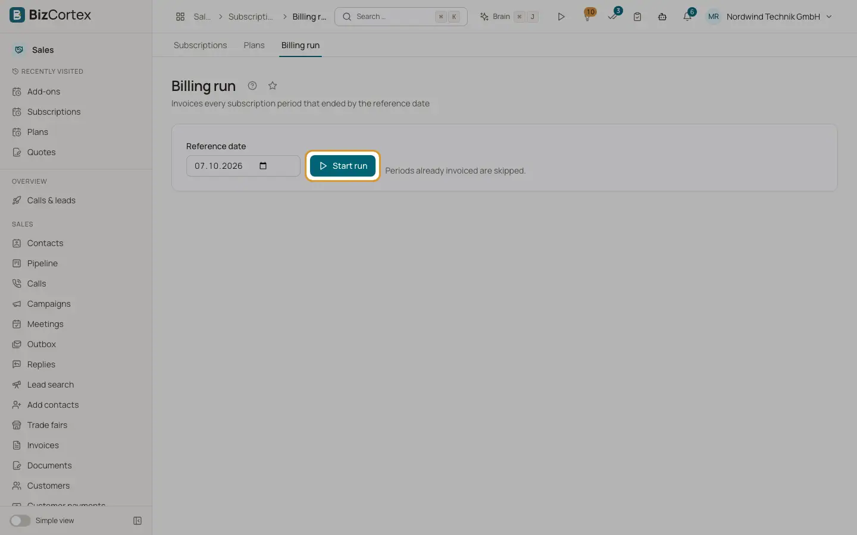Screen dimensions: 857x535
Task: Open Campaigns in sidebar
Action: 76,304
